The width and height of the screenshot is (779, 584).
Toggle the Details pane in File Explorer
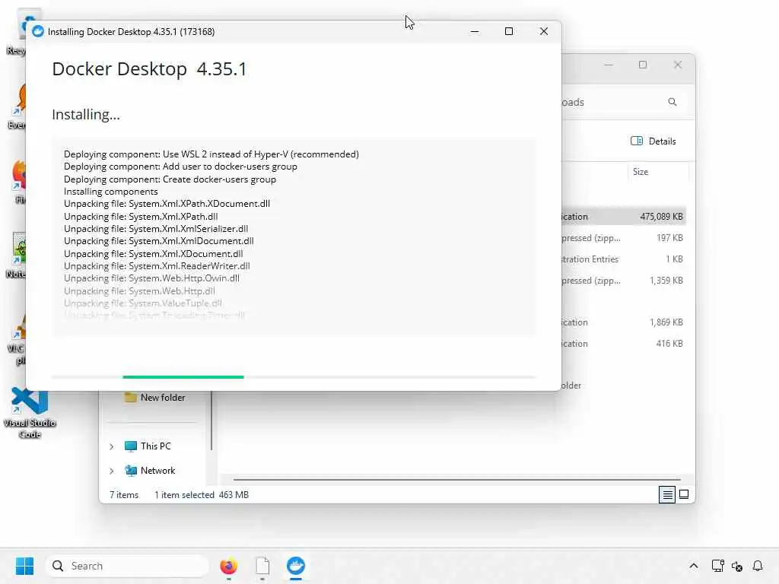coord(653,141)
